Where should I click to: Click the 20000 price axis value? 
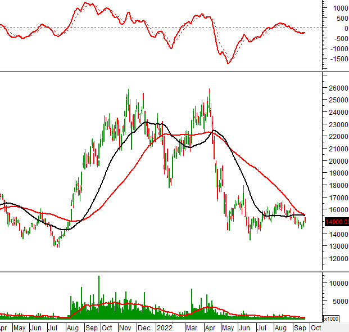point(338,161)
